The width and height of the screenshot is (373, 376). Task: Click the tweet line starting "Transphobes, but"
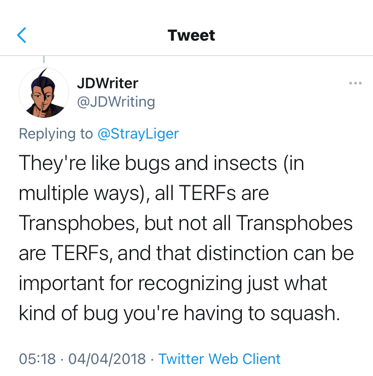point(186,224)
